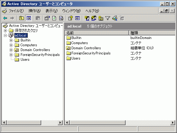Maximize the main application window
This screenshot has height=133, width=177.
click(x=167, y=4)
